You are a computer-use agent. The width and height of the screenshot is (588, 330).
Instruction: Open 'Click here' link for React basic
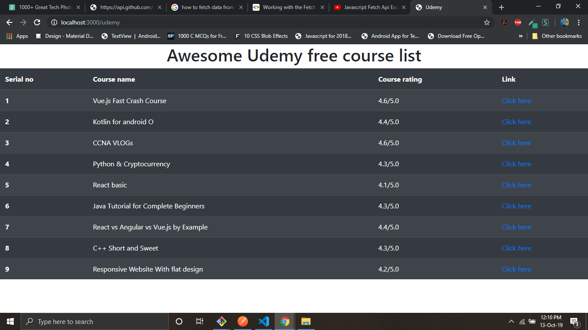(x=516, y=185)
